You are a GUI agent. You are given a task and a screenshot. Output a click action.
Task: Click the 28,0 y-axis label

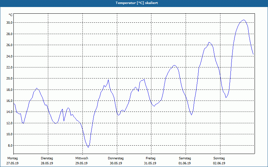click(x=9, y=34)
